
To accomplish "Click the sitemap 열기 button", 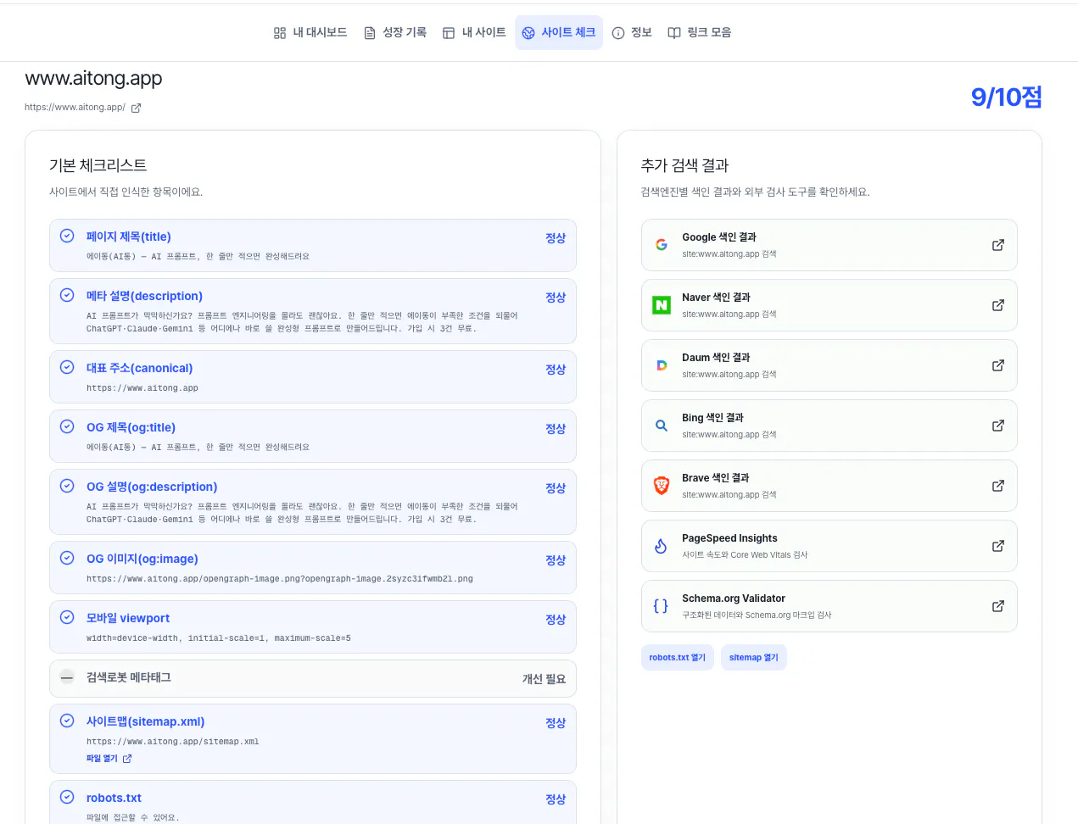I will pos(754,658).
